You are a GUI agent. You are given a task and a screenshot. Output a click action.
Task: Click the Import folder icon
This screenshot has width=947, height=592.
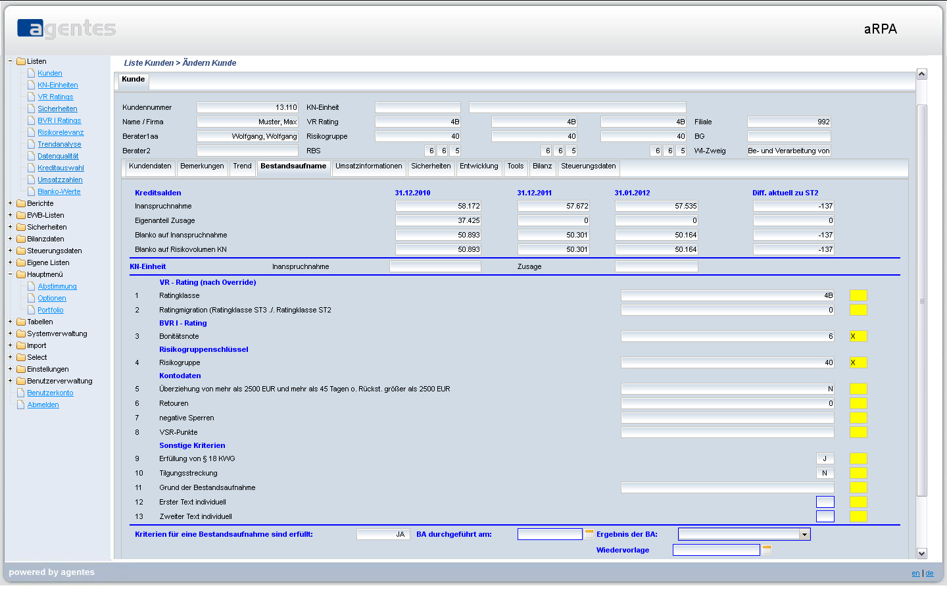point(21,345)
